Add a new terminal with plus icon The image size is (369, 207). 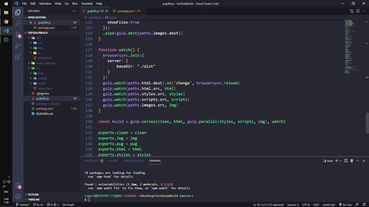(337, 161)
